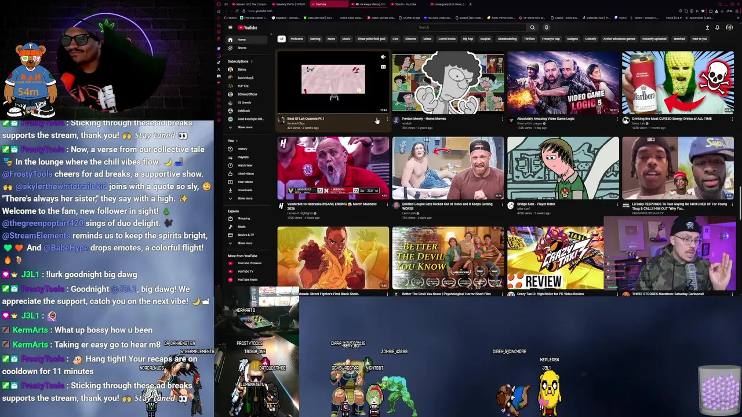Select the All filter chip
742x417 pixels.
[x=281, y=39]
